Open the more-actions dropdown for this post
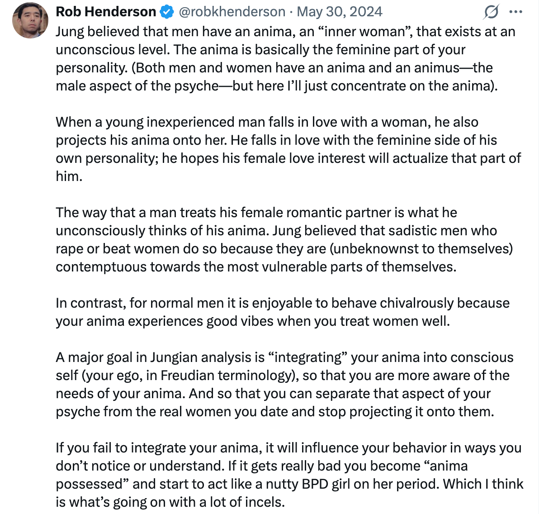The image size is (539, 514). point(515,12)
